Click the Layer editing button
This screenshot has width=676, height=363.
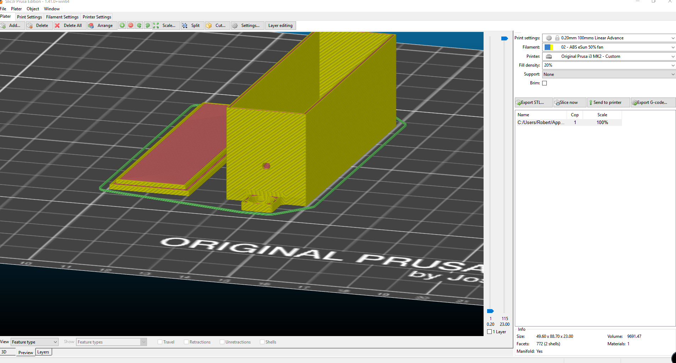[280, 26]
